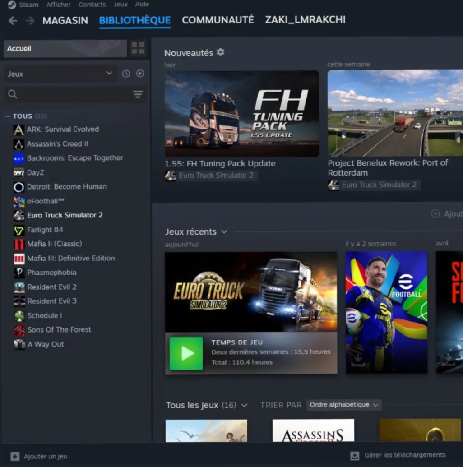Open advanced filter options icon
This screenshot has width=463, height=467.
click(x=138, y=94)
